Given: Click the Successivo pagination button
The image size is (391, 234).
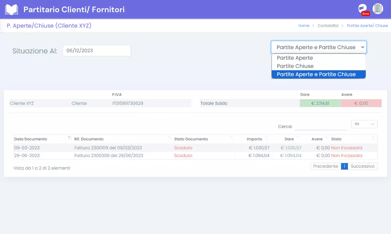Looking at the screenshot, I should click(x=363, y=166).
